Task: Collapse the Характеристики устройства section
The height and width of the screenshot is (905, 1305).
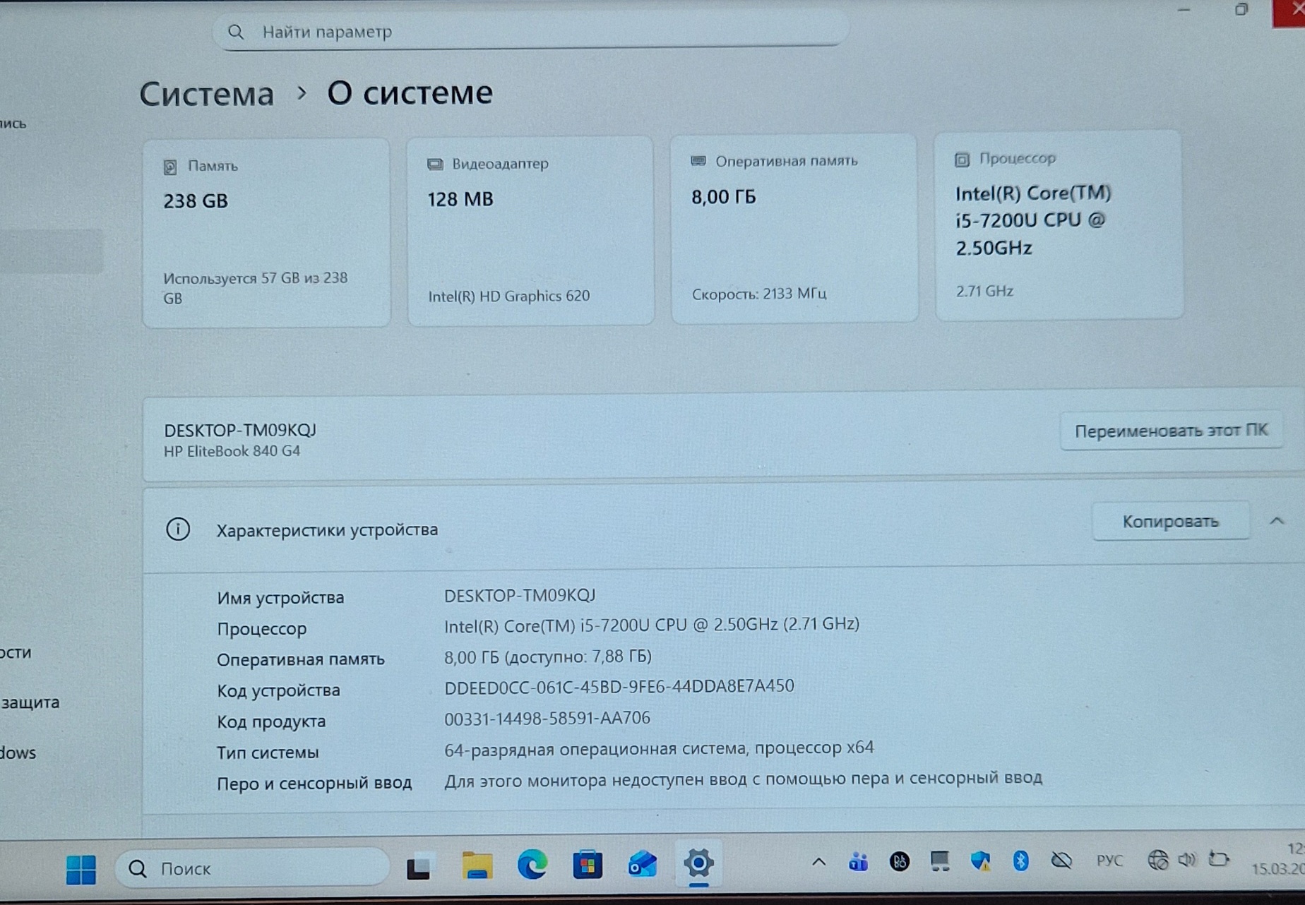Action: [x=1277, y=521]
